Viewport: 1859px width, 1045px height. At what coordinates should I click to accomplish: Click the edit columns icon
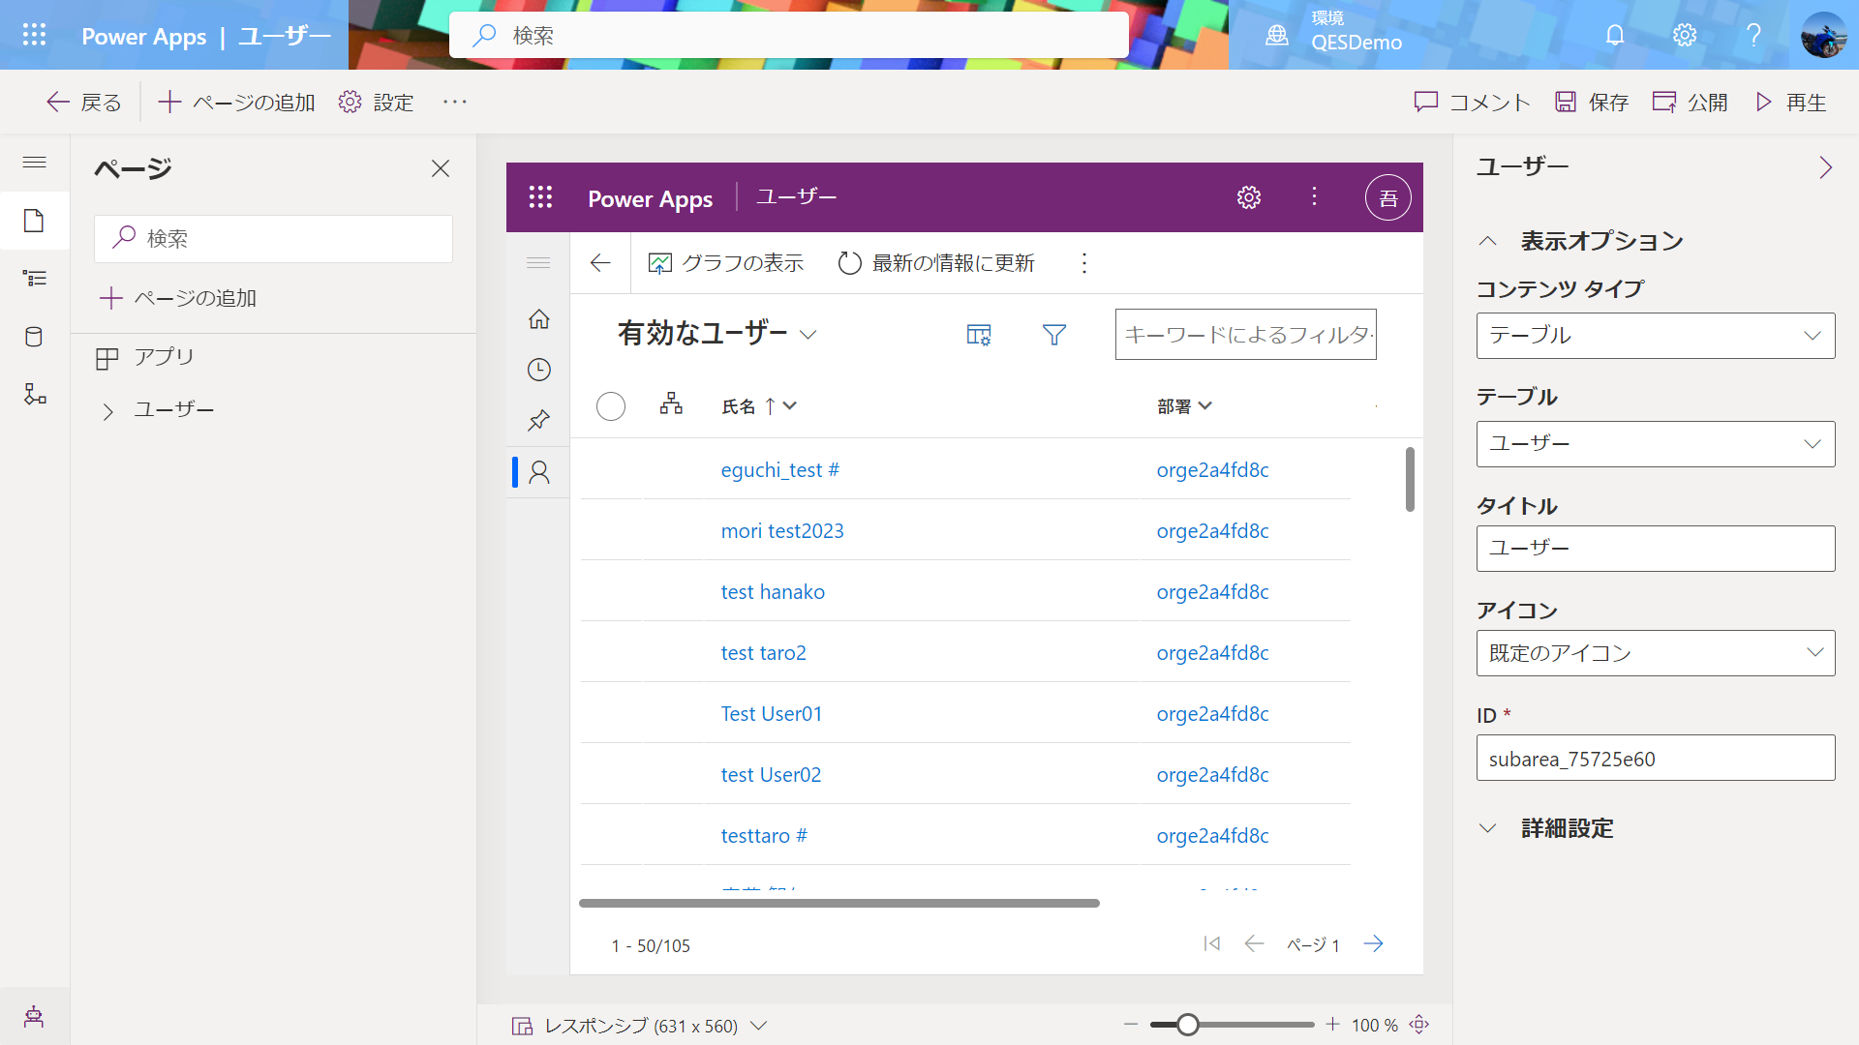(x=979, y=335)
